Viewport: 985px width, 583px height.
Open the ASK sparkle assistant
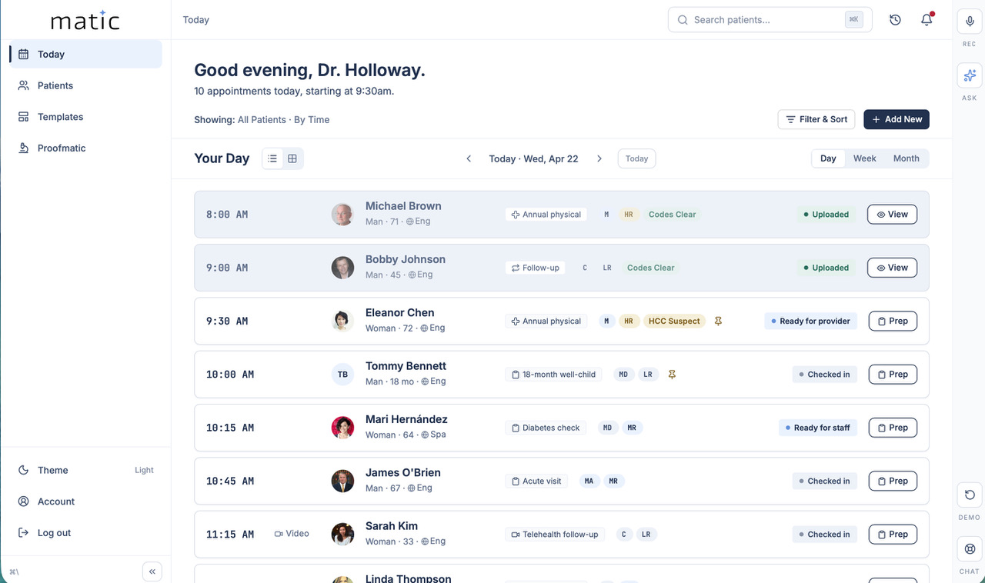coord(970,75)
